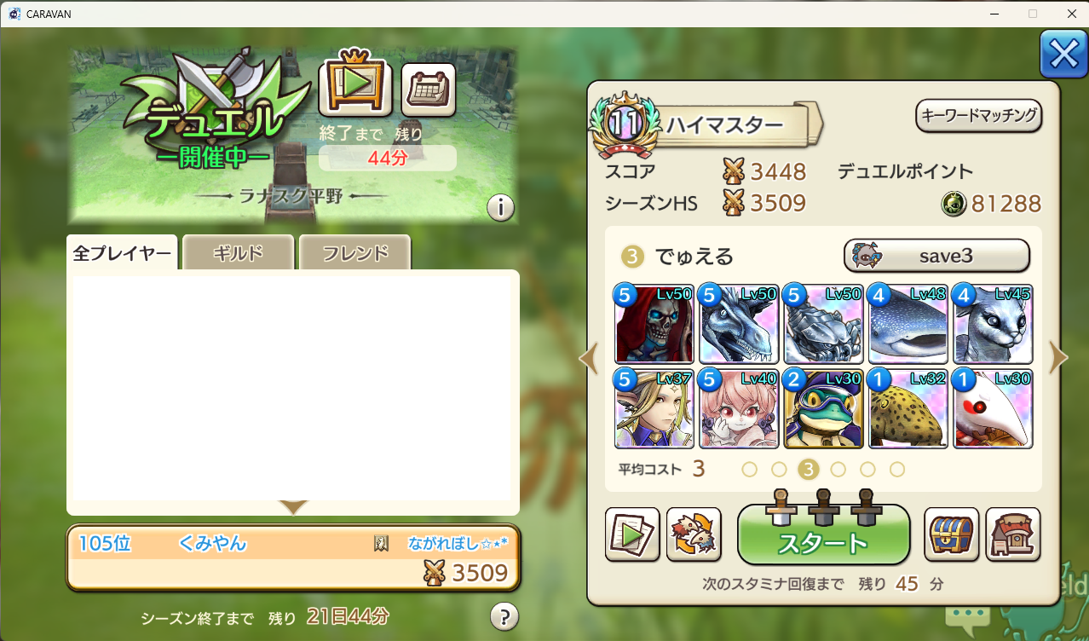Open the shop building icon
1089x641 pixels.
point(1013,534)
